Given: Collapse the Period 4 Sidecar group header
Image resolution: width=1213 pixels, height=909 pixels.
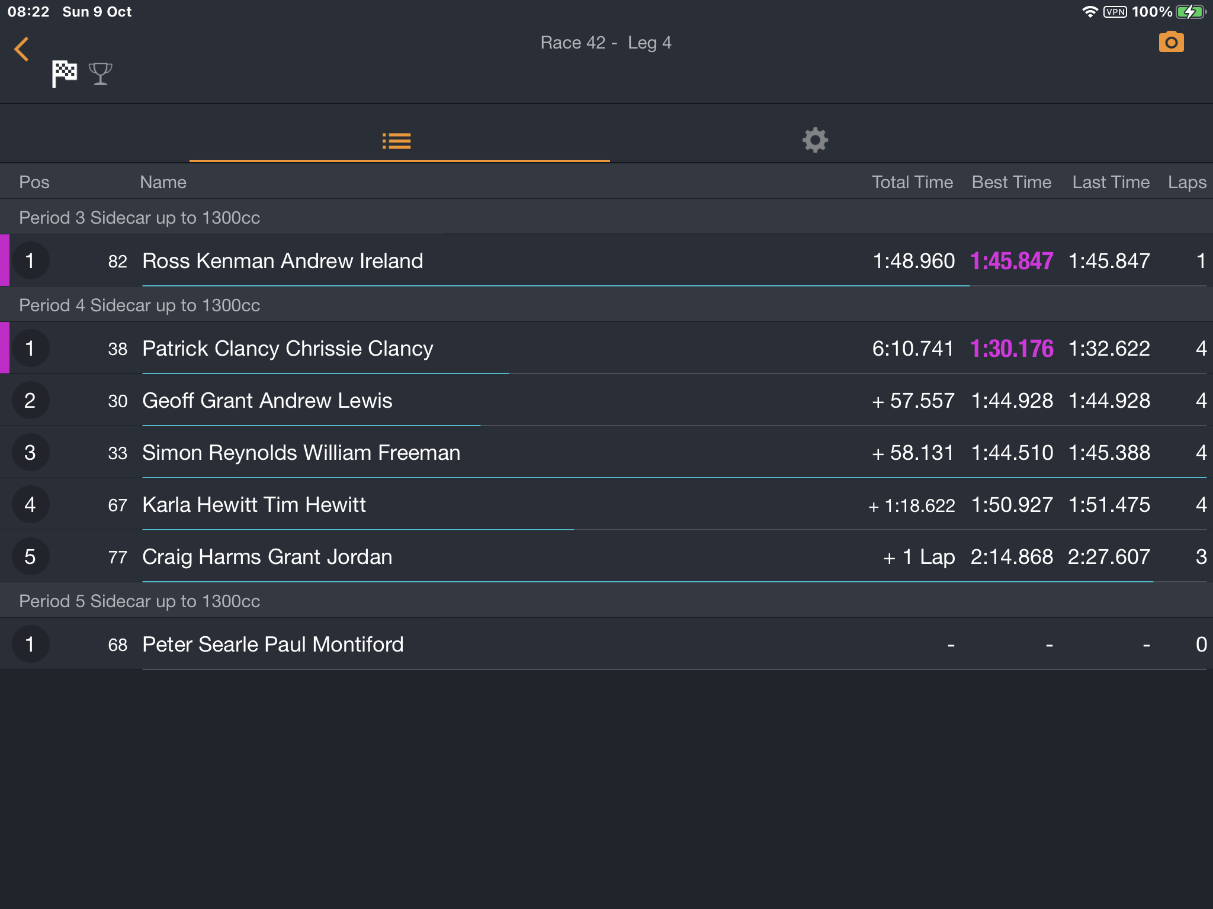Looking at the screenshot, I should click(x=606, y=305).
